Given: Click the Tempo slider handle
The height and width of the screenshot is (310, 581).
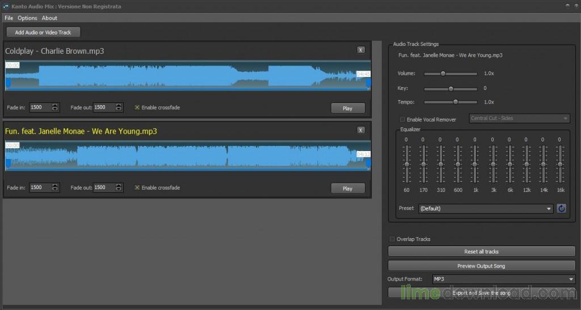Looking at the screenshot, I should pyautogui.click(x=456, y=102).
